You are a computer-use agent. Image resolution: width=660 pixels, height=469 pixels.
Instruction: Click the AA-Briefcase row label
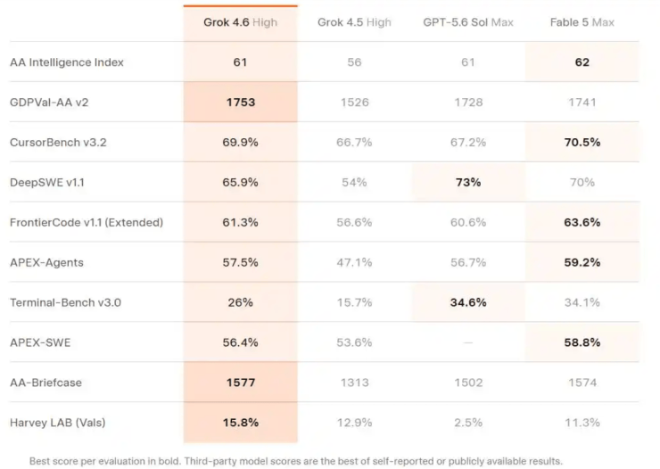(45, 383)
